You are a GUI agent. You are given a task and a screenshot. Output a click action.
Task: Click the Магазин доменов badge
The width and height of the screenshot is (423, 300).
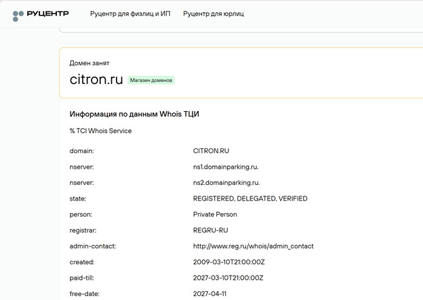[x=150, y=81]
